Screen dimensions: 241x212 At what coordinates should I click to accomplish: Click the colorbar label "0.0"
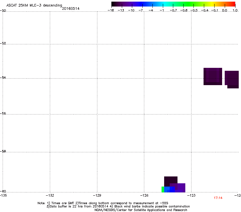[x=225, y=10]
